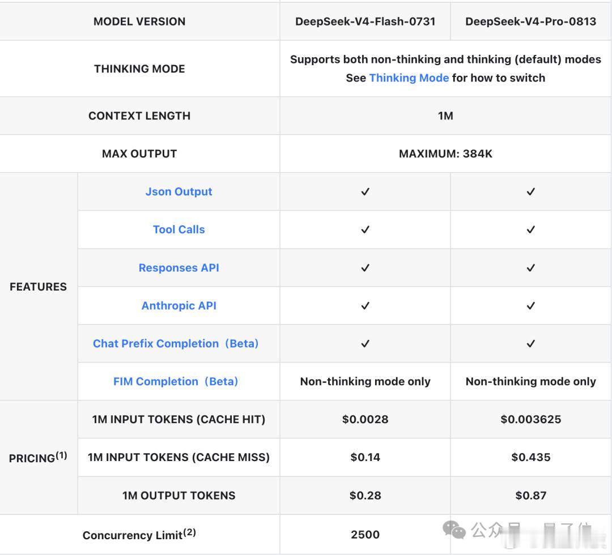Select the $0.003625 cache hit price
612x555 pixels.
(531, 419)
